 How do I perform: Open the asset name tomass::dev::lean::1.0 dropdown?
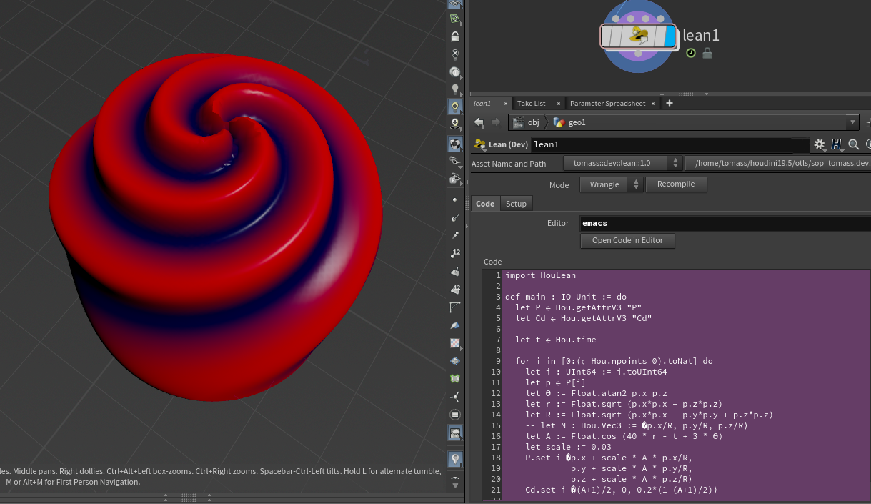pyautogui.click(x=623, y=163)
